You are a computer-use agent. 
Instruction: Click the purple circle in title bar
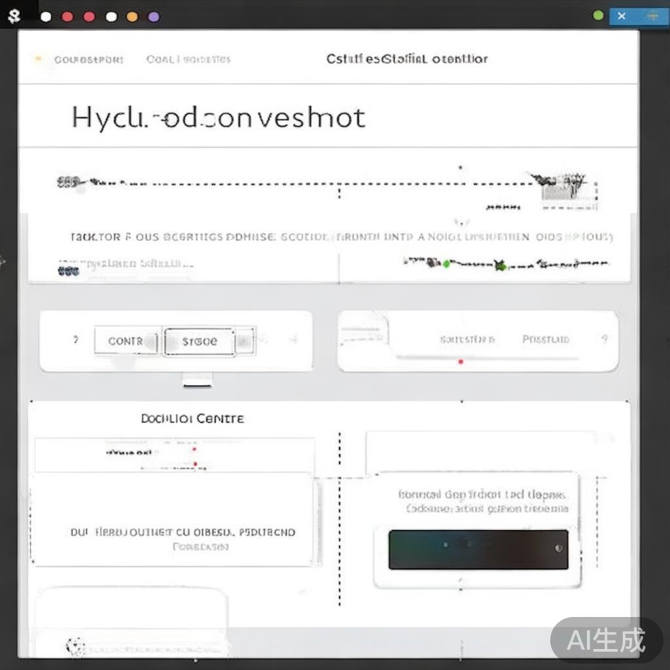click(x=154, y=17)
